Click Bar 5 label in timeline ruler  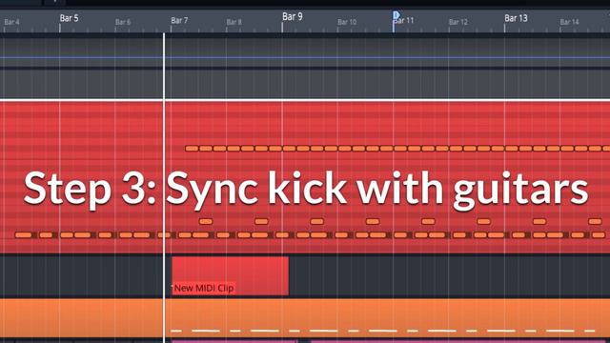69,18
